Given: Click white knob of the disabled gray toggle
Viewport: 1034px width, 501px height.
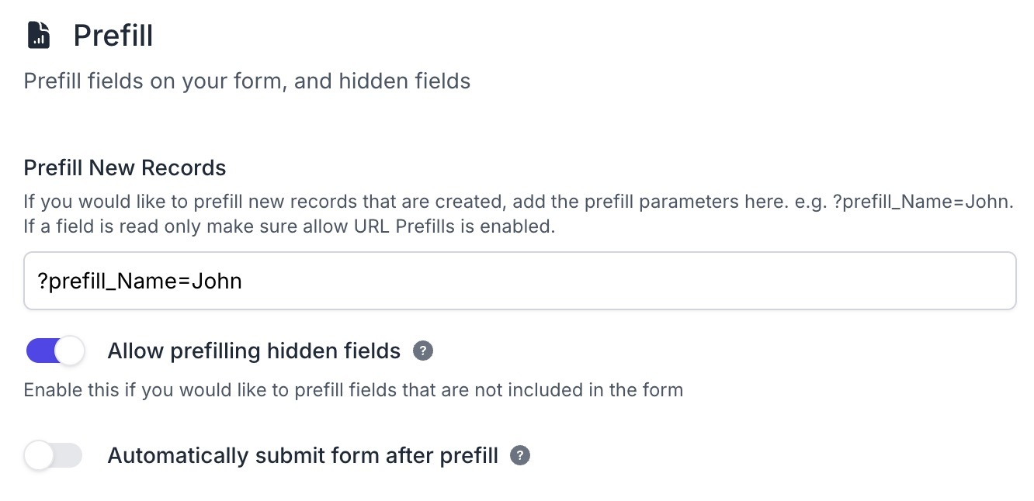Looking at the screenshot, I should click(38, 455).
